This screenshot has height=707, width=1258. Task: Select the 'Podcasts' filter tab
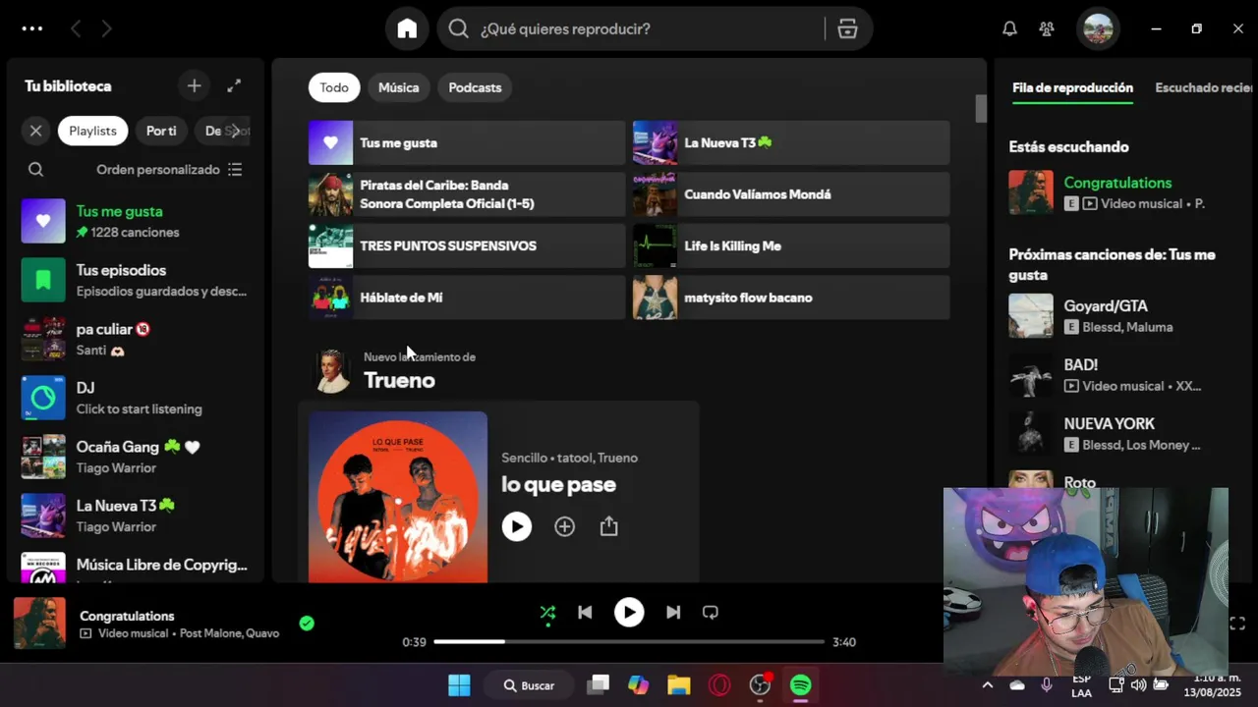point(475,87)
